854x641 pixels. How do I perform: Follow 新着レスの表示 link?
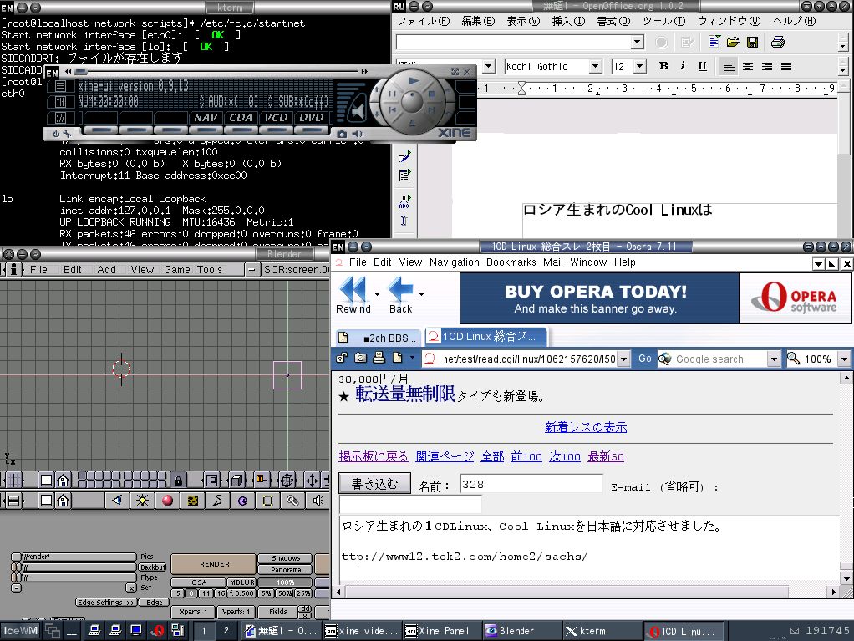(x=586, y=428)
